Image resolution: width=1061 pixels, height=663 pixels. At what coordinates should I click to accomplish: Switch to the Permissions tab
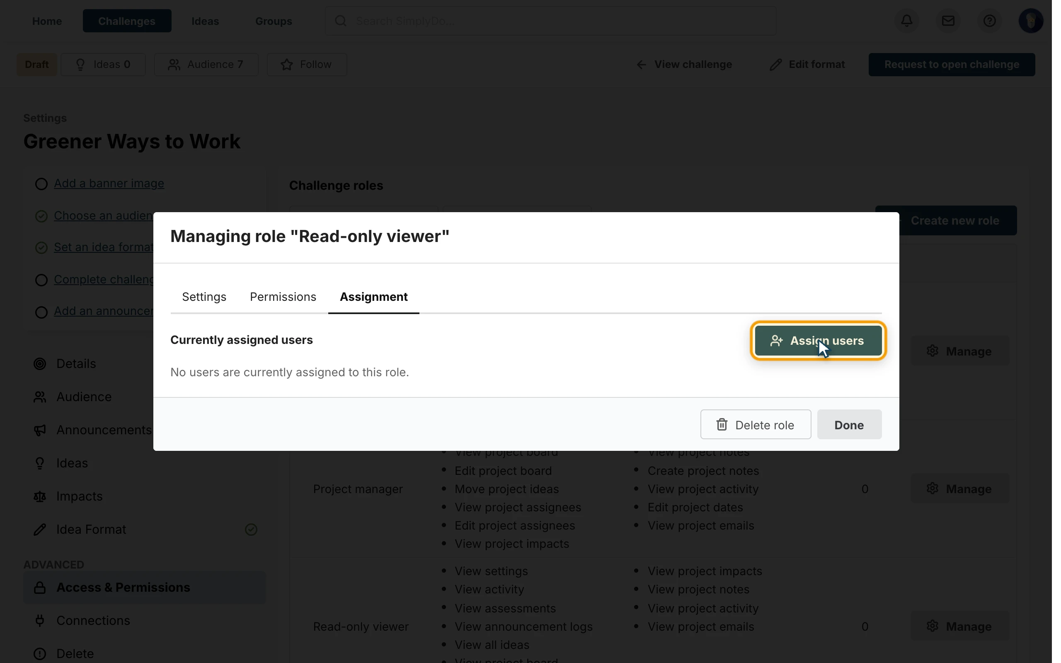click(283, 297)
